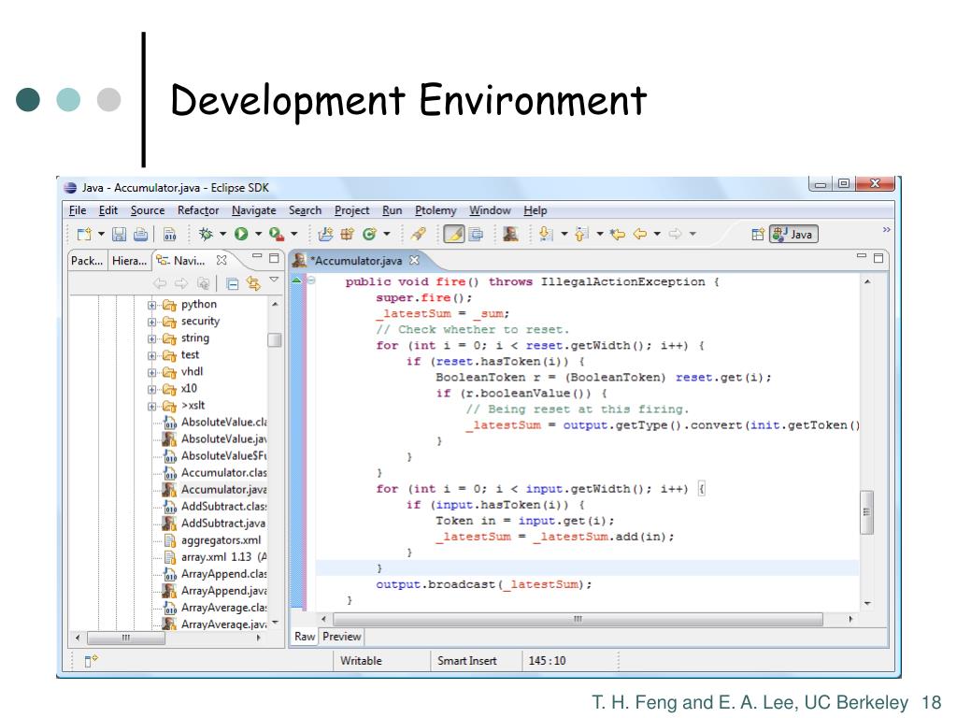Click the Navigator vertical scrollbar thumb
This screenshot has height=718, width=957.
275,339
